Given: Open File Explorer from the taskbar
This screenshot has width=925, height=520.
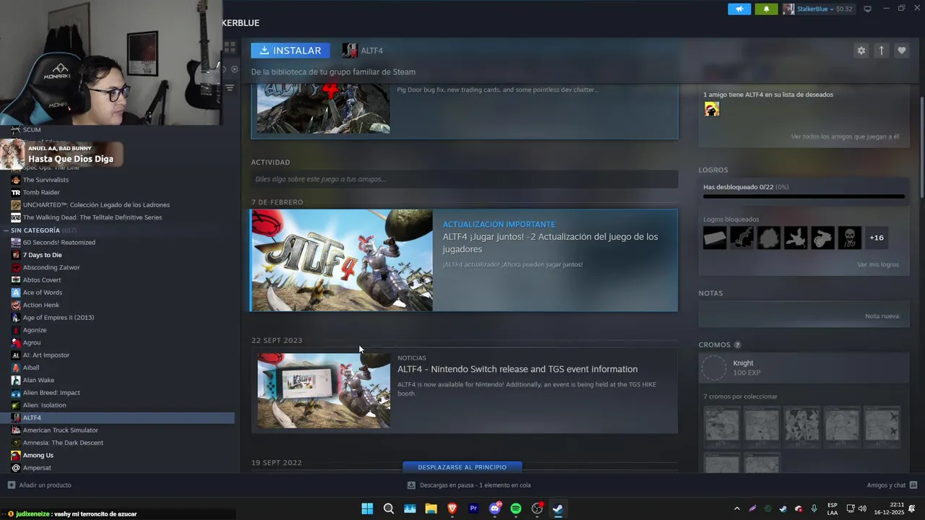Looking at the screenshot, I should click(x=431, y=508).
